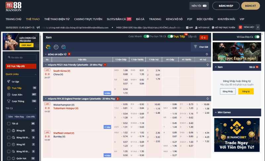Viewport: 265px width, 161px height.
Task: Click the gold Đăng Ký header button
Action: point(250,6)
